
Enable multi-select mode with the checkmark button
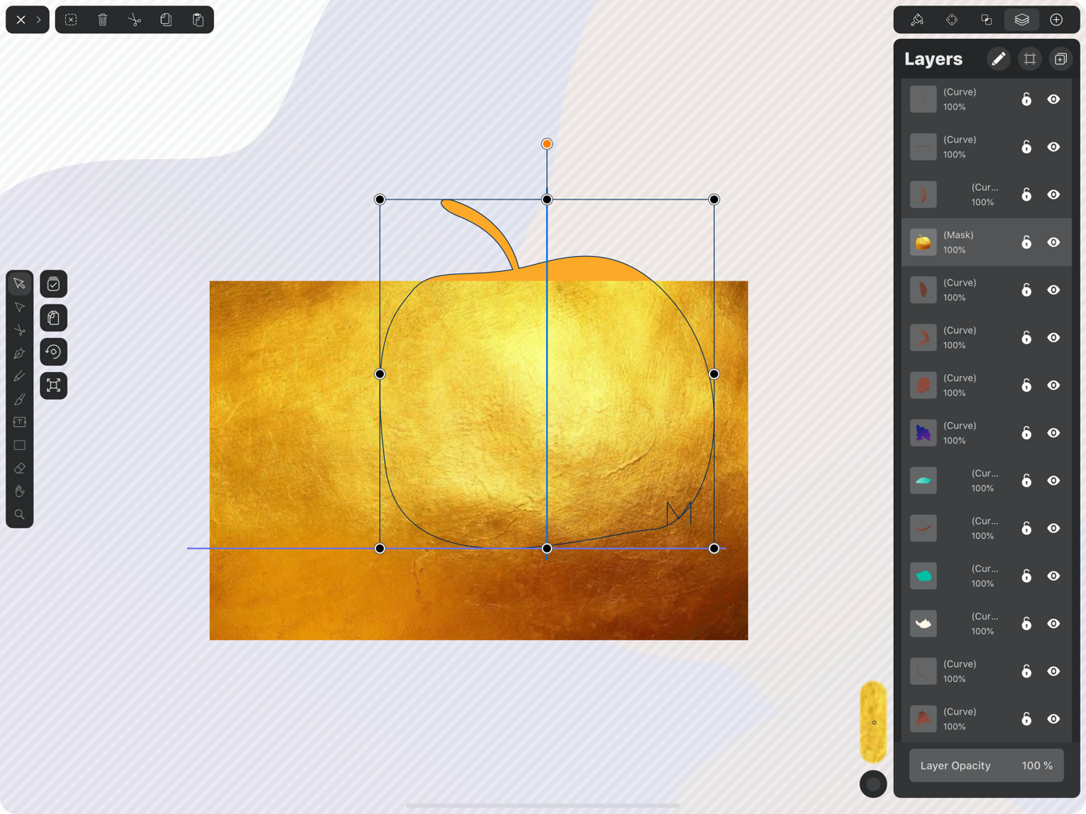pyautogui.click(x=53, y=284)
